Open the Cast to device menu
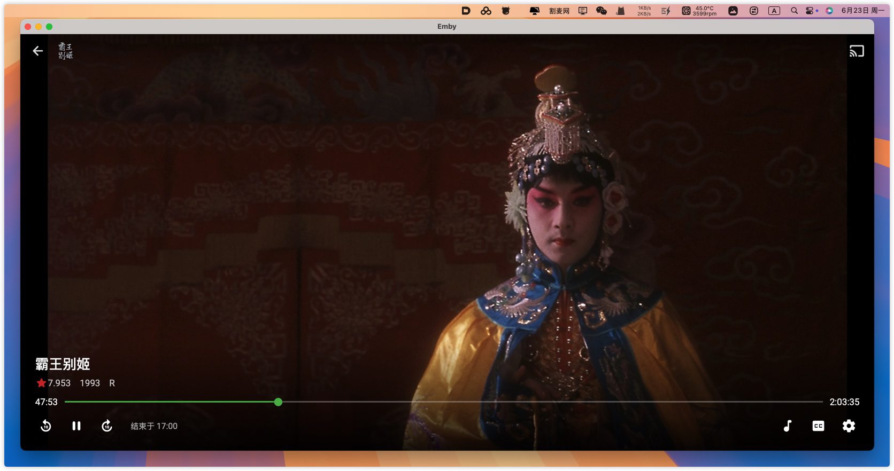This screenshot has height=471, width=894. (856, 51)
